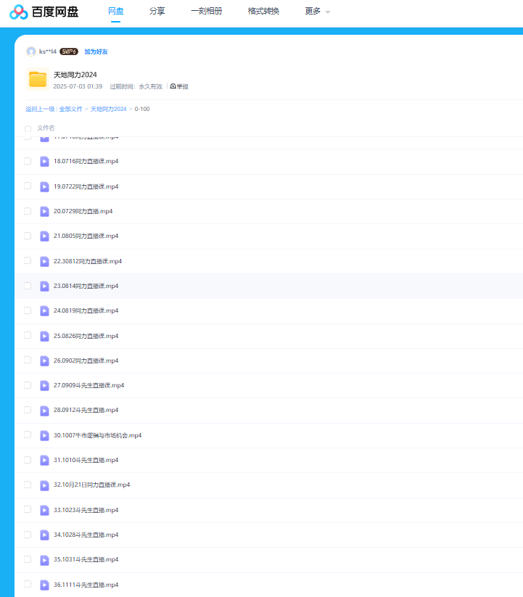523x597 pixels.
Task: Click video icon of 30.1007牛市逻辑与市场机会.mp4
Action: [44, 435]
